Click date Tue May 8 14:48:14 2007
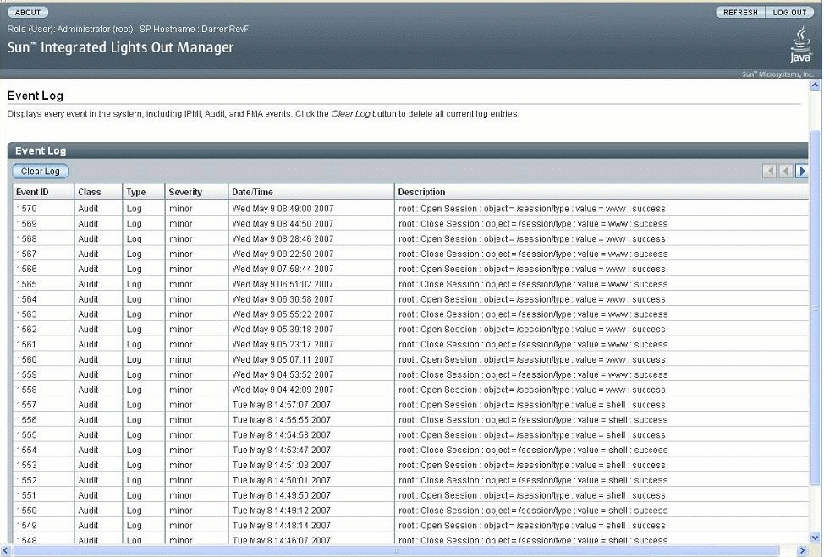Viewport: 824px width, 557px height. (x=282, y=526)
